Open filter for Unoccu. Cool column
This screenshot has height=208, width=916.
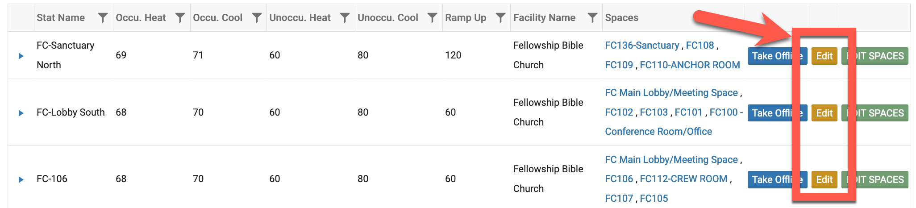point(432,18)
